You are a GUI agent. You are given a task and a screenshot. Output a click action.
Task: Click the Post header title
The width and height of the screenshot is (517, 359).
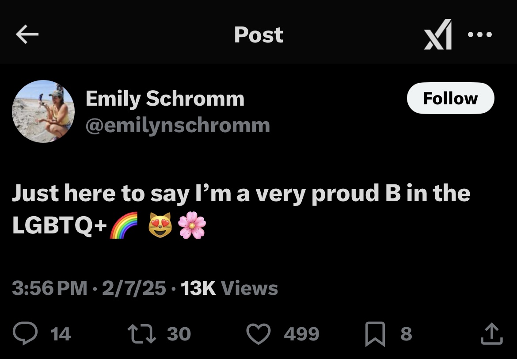[x=259, y=34]
